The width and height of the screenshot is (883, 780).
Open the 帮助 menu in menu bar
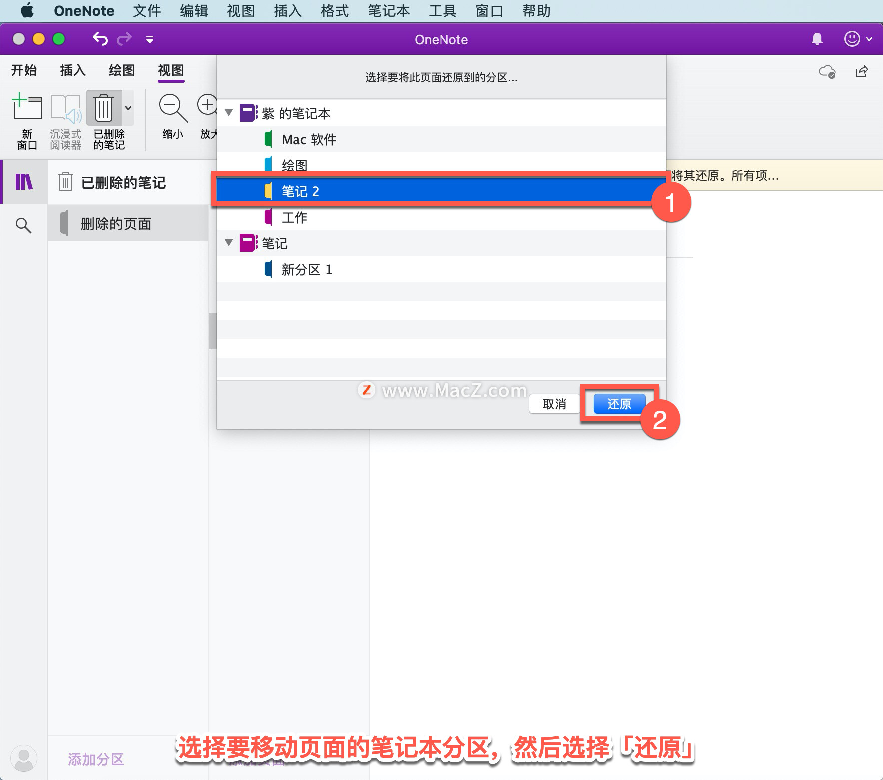pyautogui.click(x=536, y=11)
